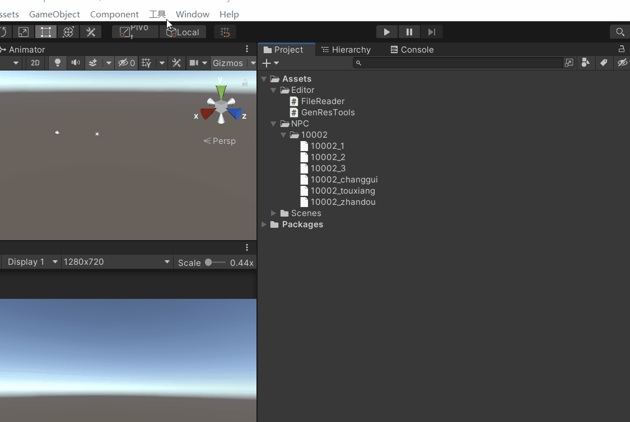Viewport: 630px width, 422px height.
Task: Toggle hidden objects visibility counter
Action: point(127,63)
